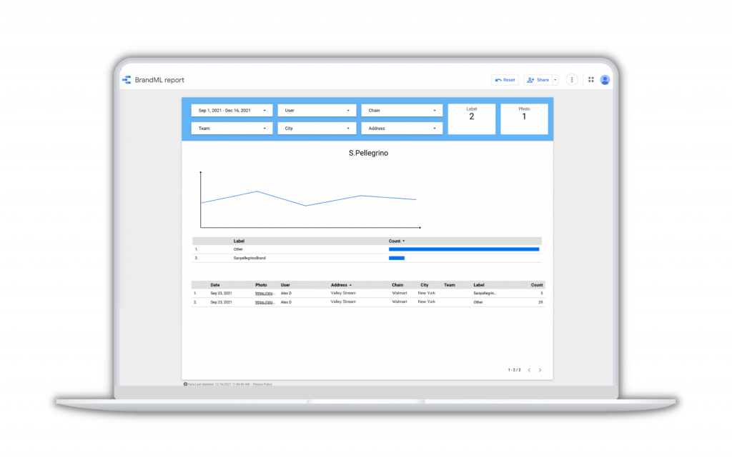Click the Photo scorecard showing 1
This screenshot has width=732, height=470.
(524, 119)
